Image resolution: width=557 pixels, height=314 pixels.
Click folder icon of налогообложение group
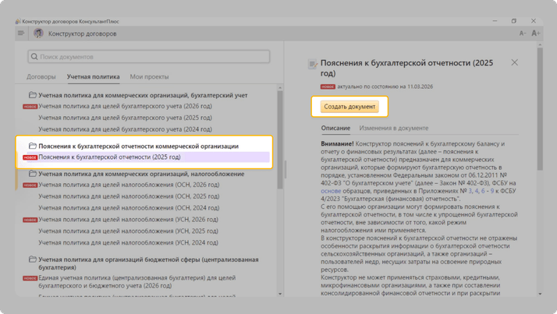[x=33, y=174]
